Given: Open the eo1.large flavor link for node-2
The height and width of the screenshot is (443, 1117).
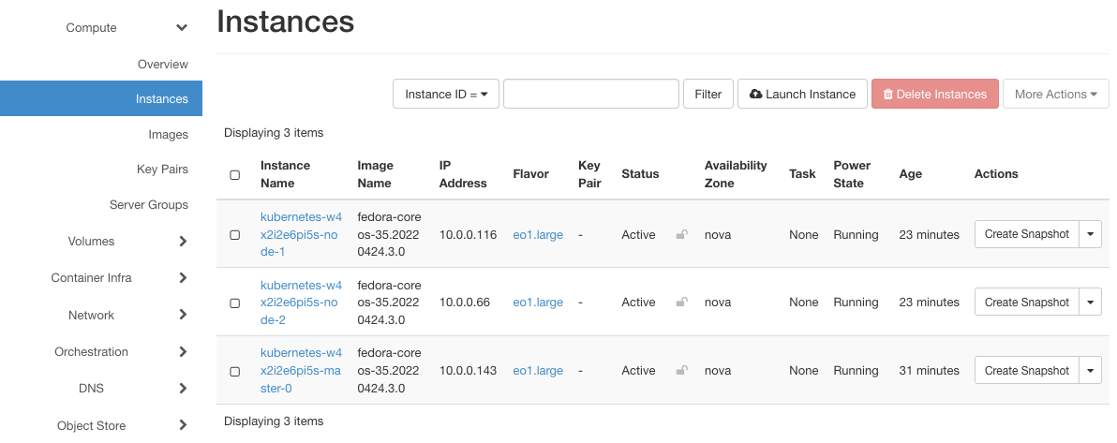Looking at the screenshot, I should coord(538,303).
